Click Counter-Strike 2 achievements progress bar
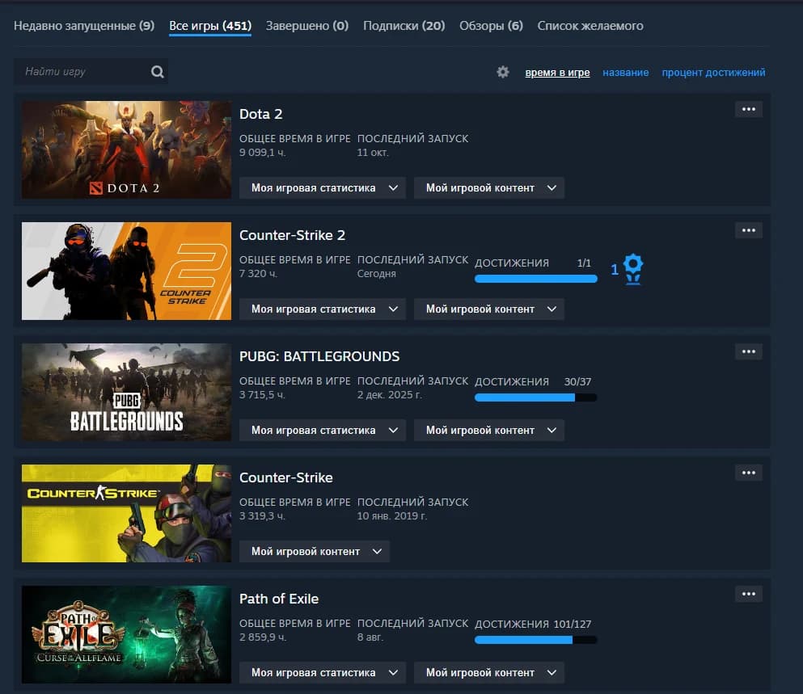803x694 pixels. pyautogui.click(x=535, y=279)
